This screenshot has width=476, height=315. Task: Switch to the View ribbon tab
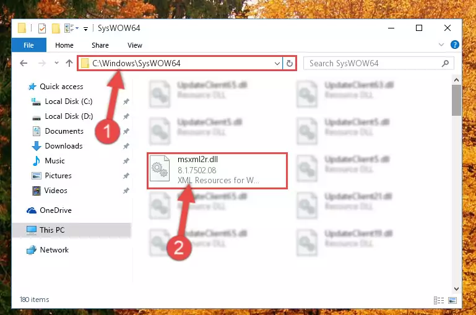[x=135, y=45]
